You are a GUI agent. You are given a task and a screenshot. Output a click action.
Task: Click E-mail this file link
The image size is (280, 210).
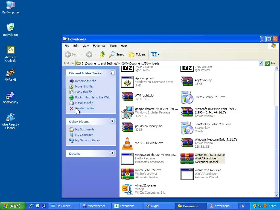point(84,103)
